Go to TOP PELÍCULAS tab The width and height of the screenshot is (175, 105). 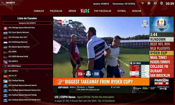103,11
